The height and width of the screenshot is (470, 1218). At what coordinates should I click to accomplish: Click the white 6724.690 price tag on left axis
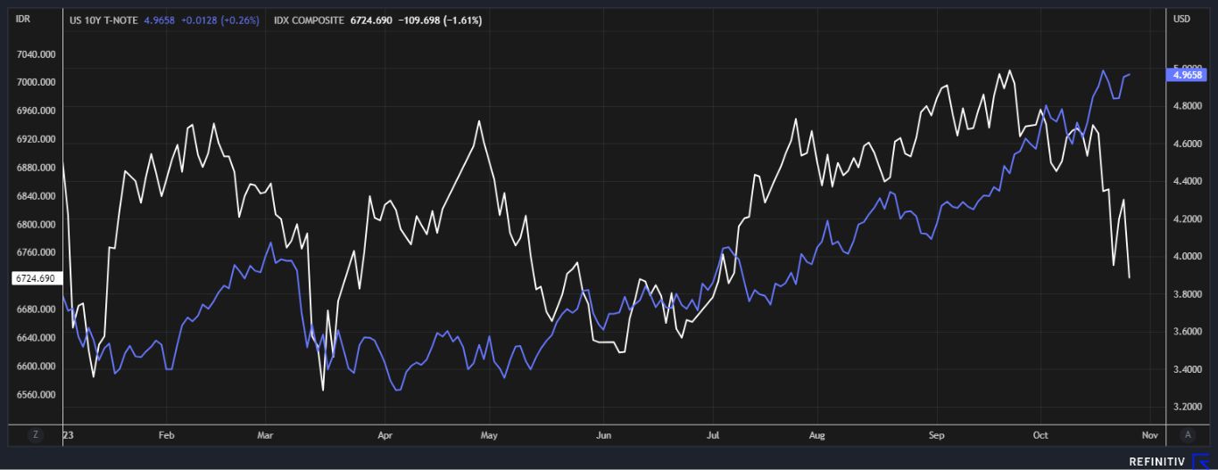pos(36,279)
